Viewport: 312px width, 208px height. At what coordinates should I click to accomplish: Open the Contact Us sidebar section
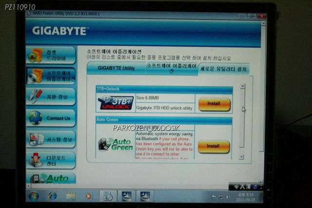pyautogui.click(x=51, y=118)
